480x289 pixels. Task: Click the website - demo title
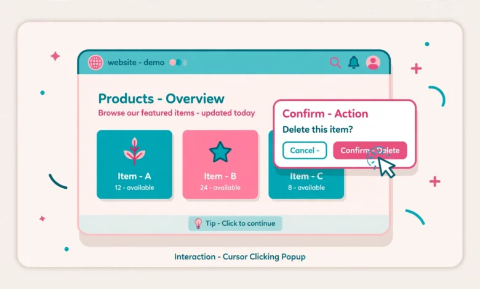136,62
